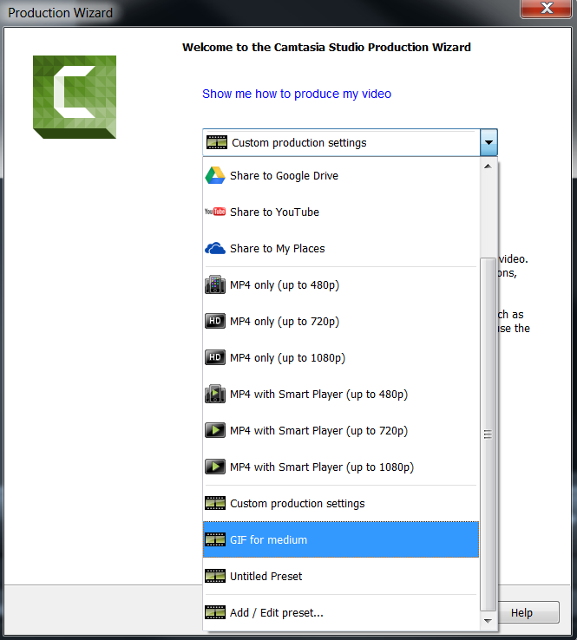The width and height of the screenshot is (577, 640).
Task: Select Share to My Places entry
Action: pos(341,248)
